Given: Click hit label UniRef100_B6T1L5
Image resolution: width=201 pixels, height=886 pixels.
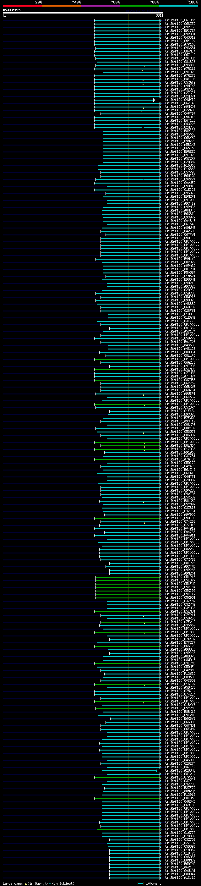Looking at the screenshot, I should click(180, 121).
